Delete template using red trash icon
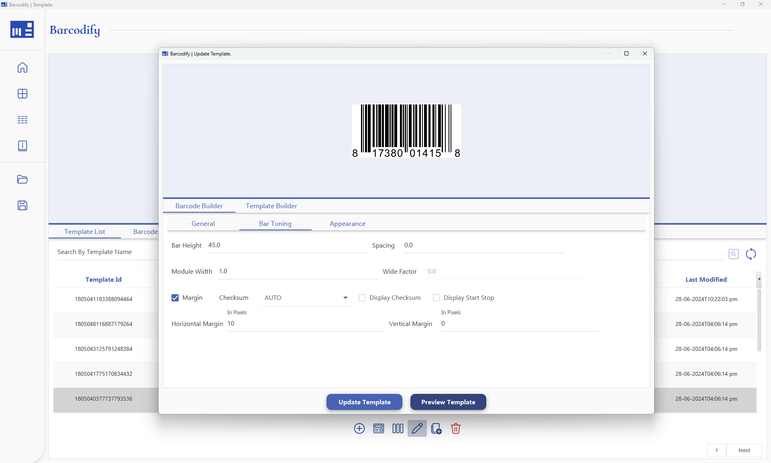 point(455,428)
